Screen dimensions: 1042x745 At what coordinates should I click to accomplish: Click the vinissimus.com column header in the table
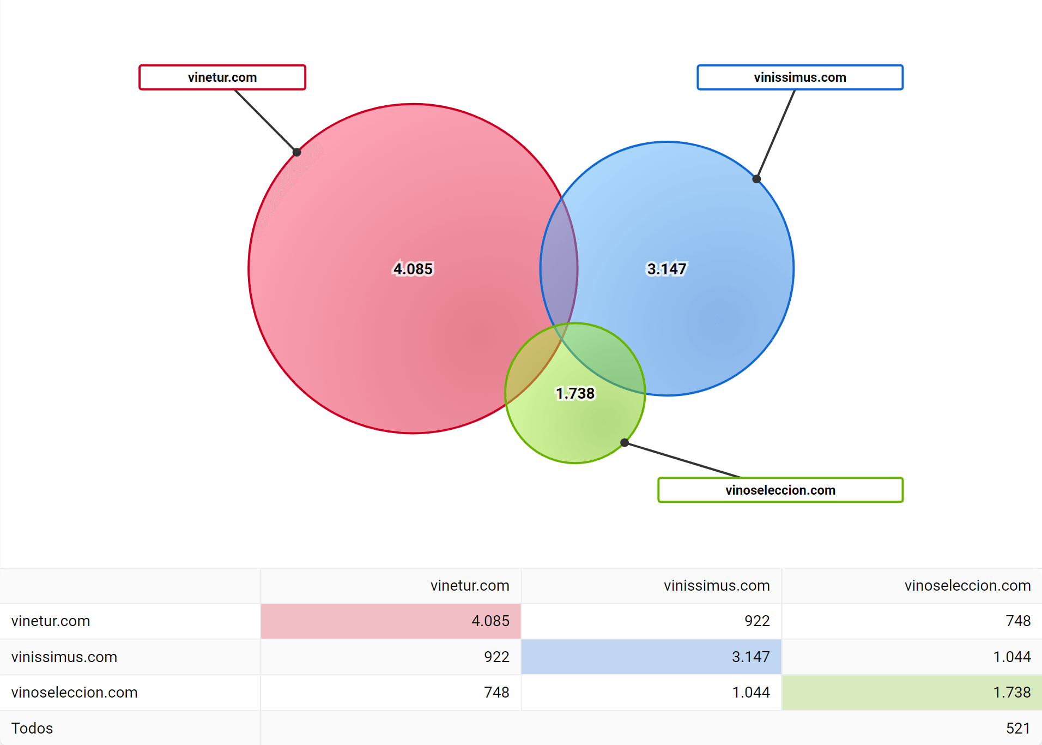(716, 586)
